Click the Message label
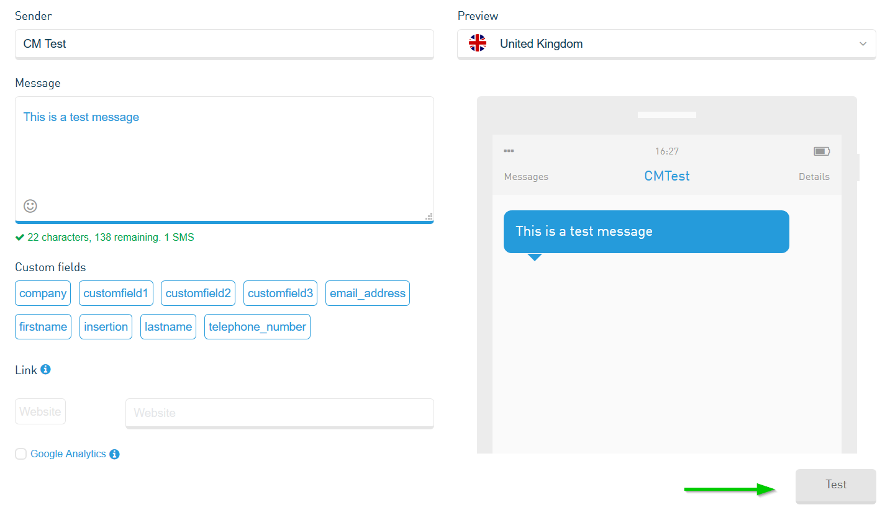The width and height of the screenshot is (890, 510). point(38,83)
